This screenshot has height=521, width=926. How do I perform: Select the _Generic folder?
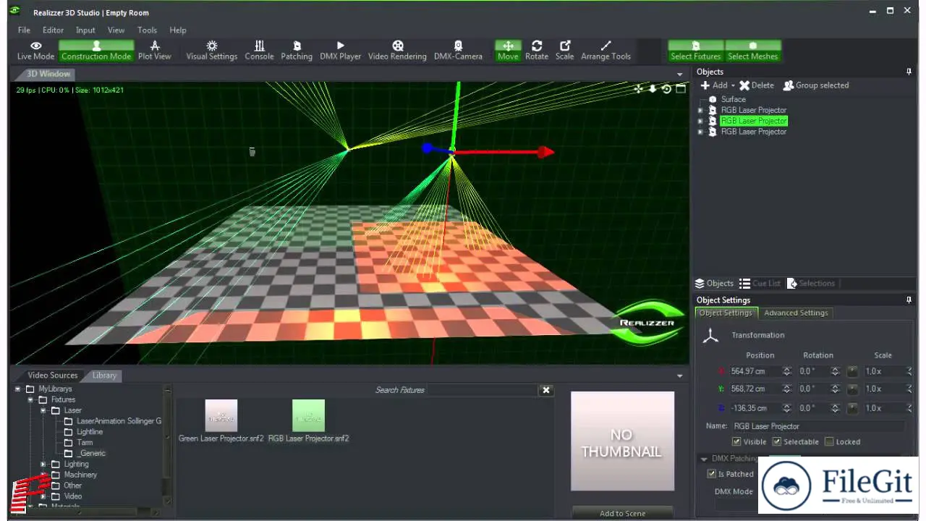91,453
